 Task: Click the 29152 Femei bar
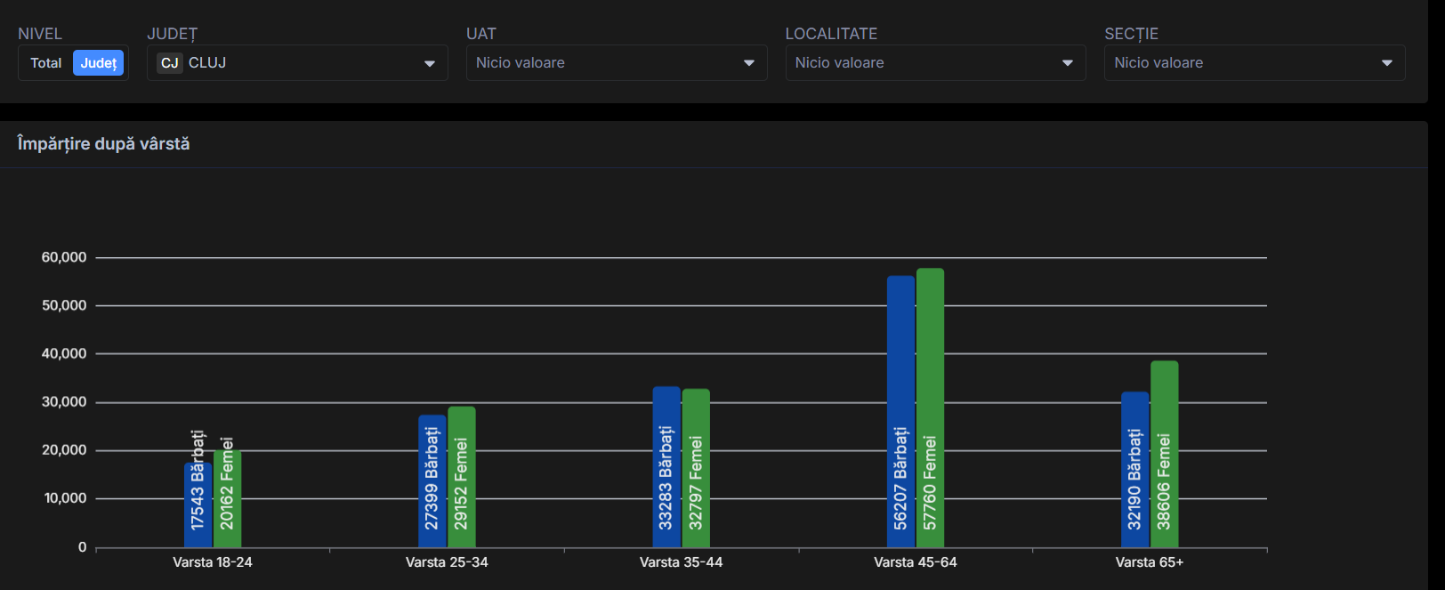click(x=461, y=477)
